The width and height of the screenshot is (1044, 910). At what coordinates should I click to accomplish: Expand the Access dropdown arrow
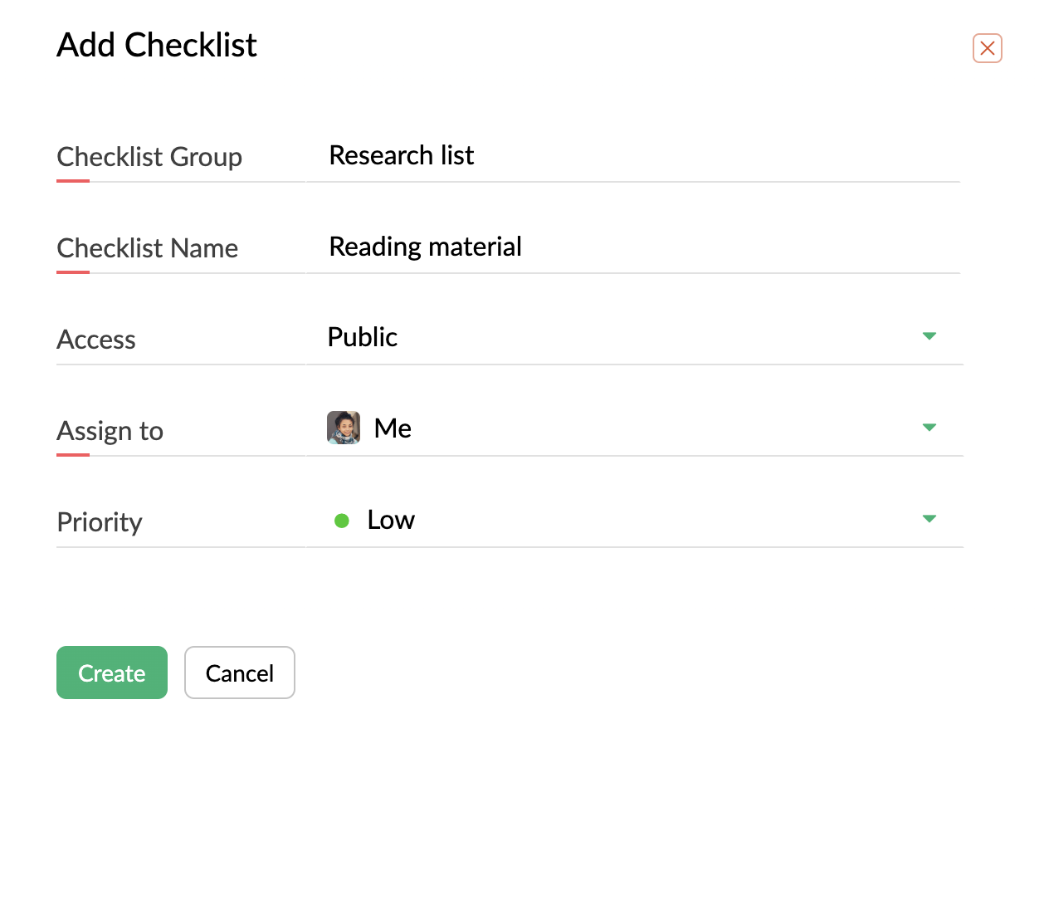point(929,336)
